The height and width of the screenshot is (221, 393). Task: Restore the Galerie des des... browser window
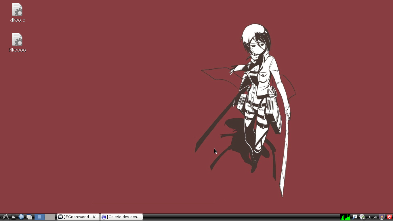point(122,217)
